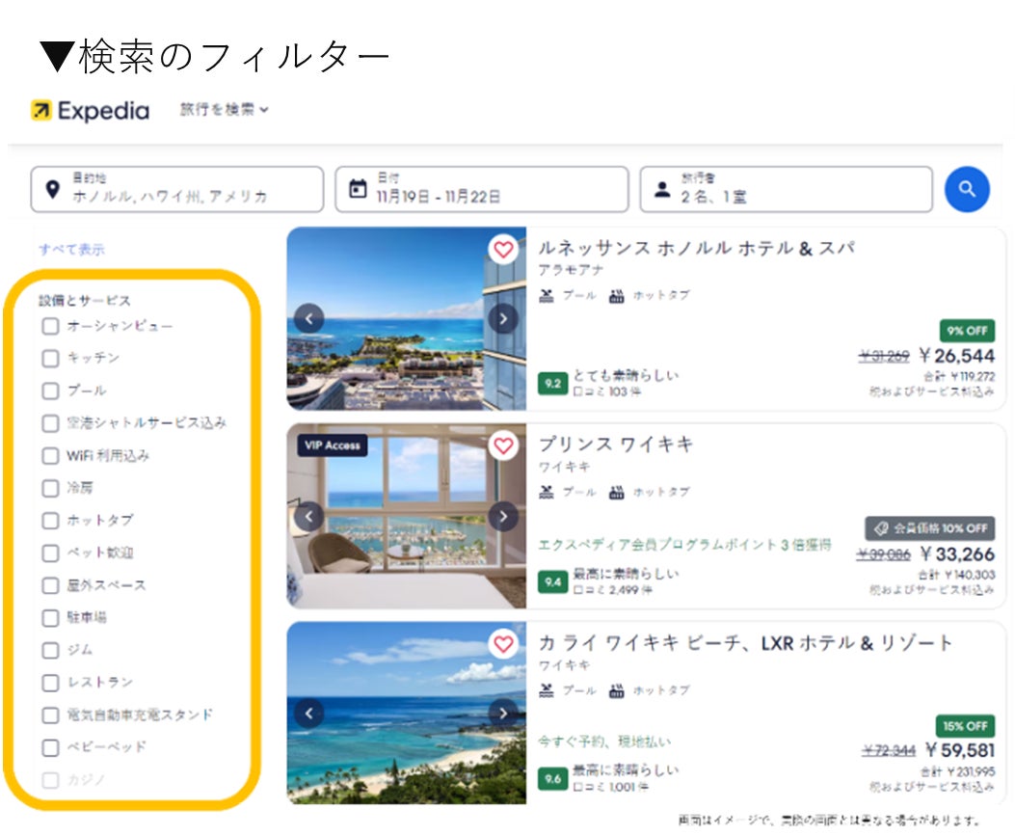Click the 設備とサービス section heading

click(85, 301)
